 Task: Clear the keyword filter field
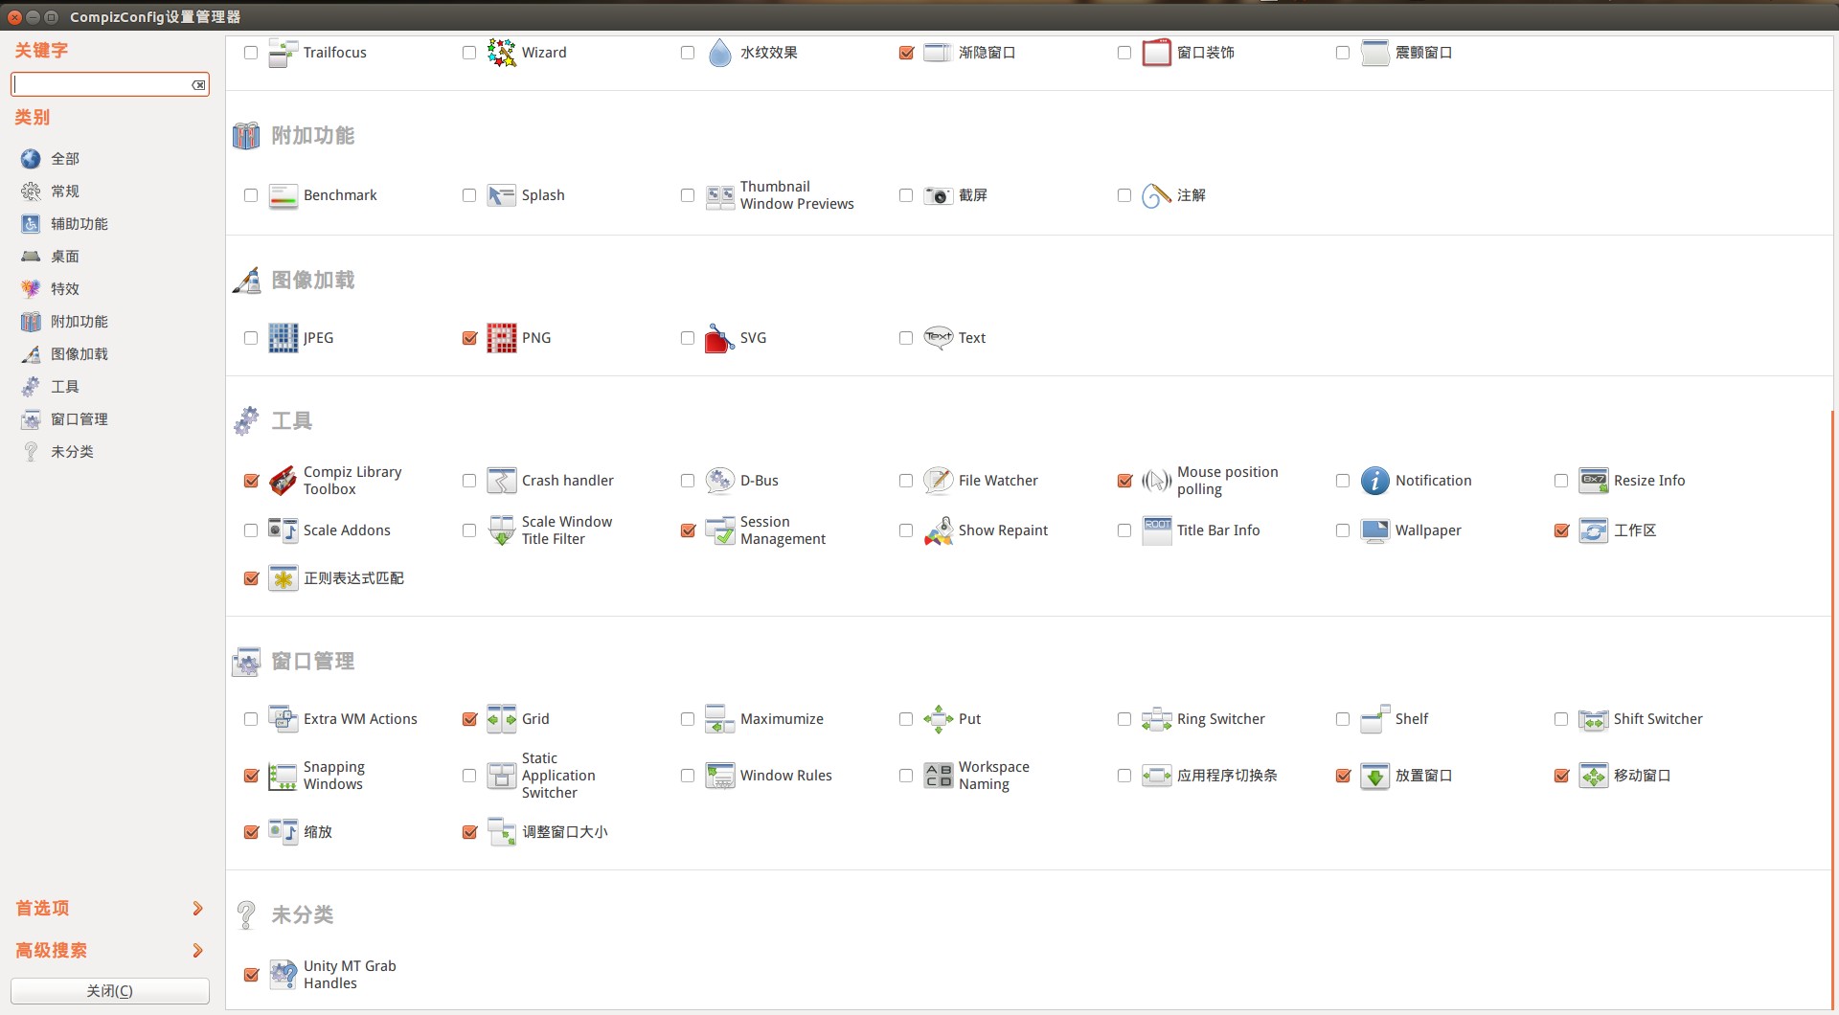pyautogui.click(x=198, y=85)
